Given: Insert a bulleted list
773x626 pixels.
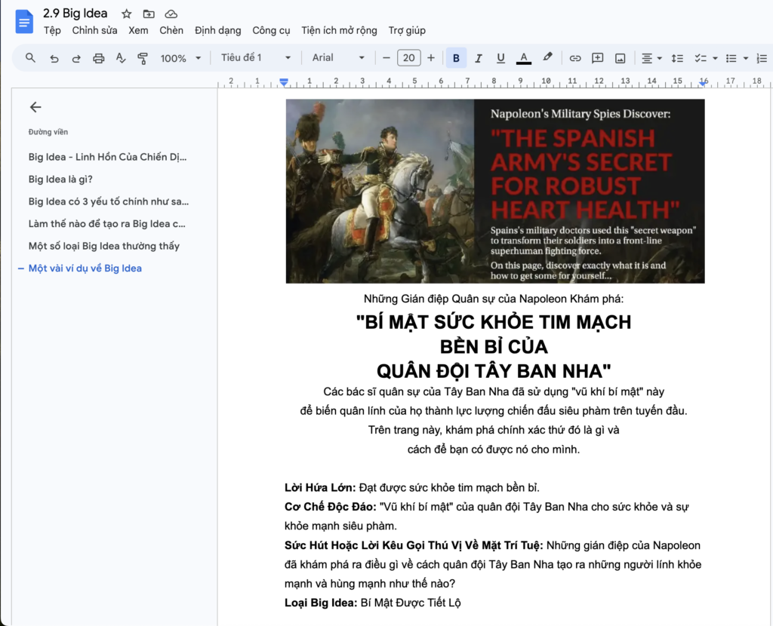Looking at the screenshot, I should [x=731, y=58].
